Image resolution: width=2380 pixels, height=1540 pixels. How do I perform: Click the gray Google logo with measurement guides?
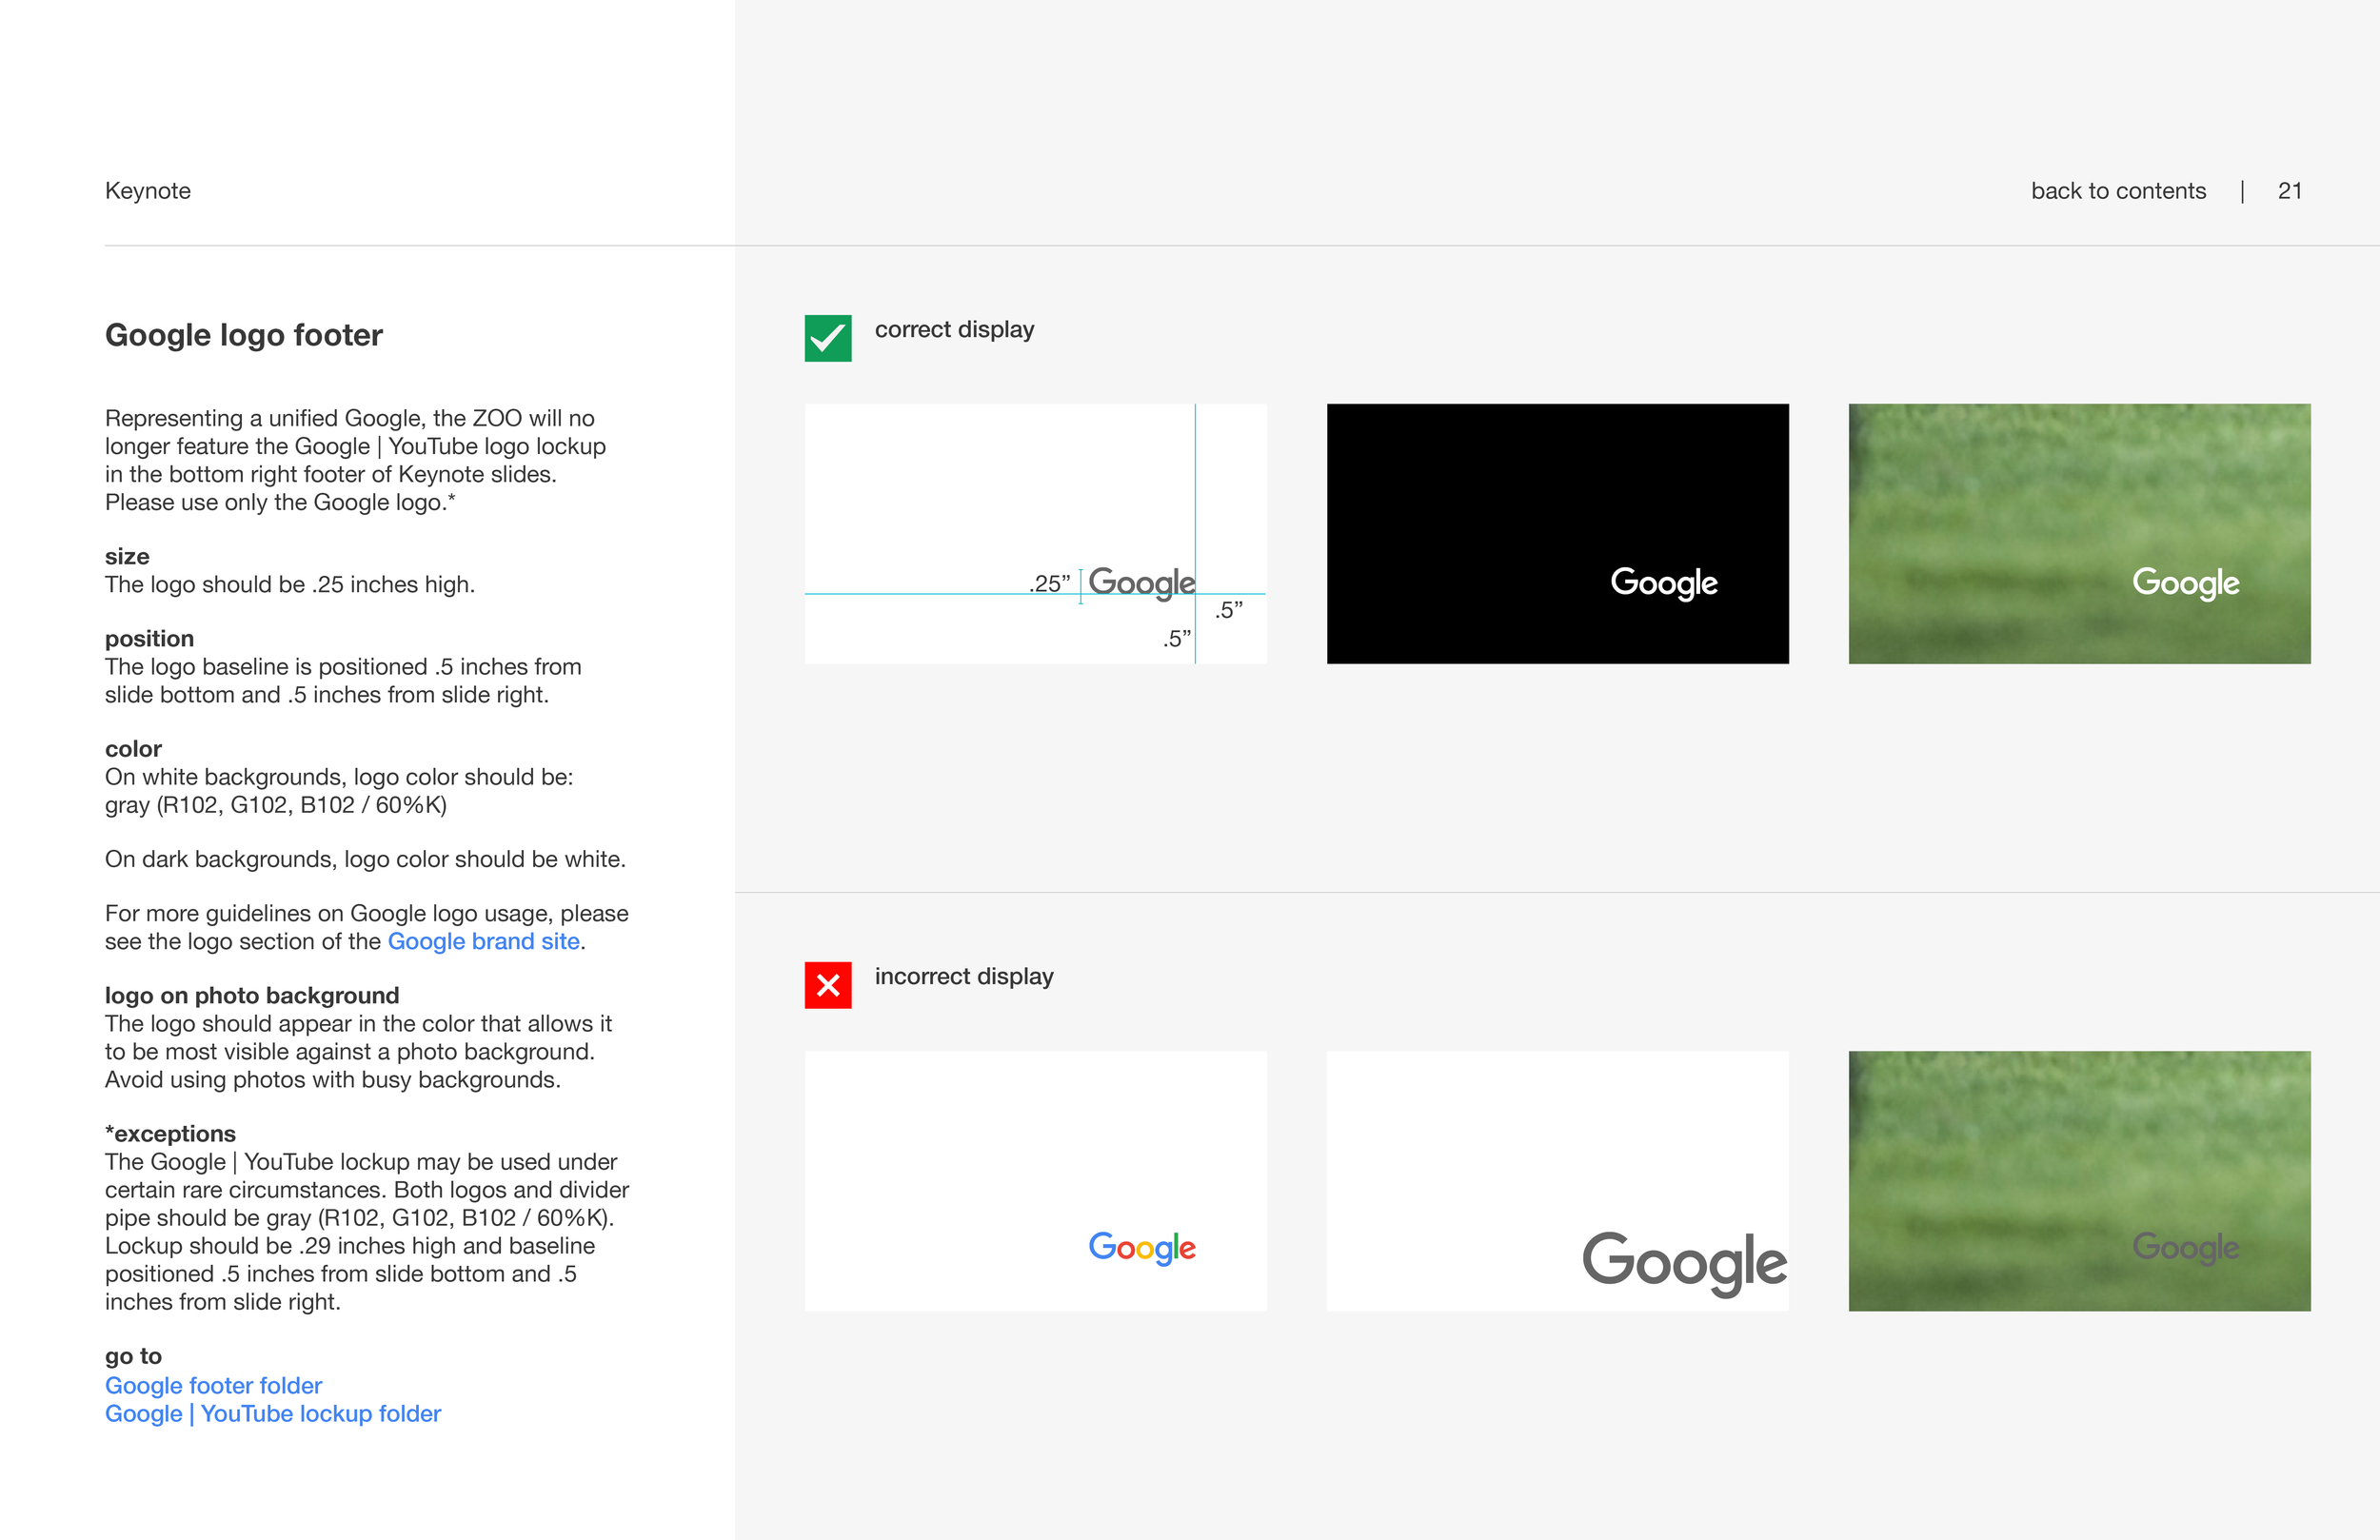(1141, 582)
